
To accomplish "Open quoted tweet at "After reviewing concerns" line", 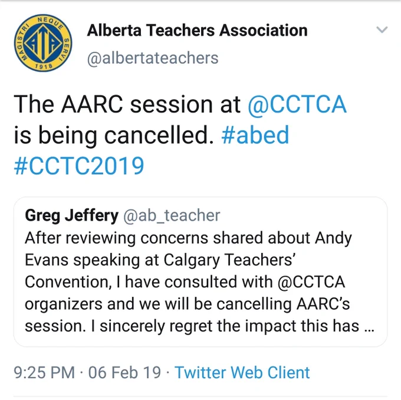I will click(188, 238).
